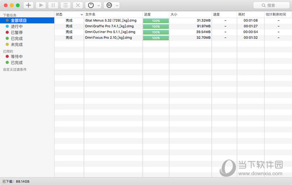The height and width of the screenshot is (185, 292).
Task: Click the 已预约 section header
Action: tap(8, 52)
